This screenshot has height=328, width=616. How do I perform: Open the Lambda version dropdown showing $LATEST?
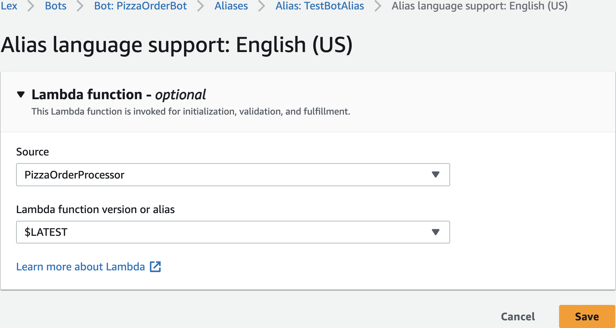[233, 232]
